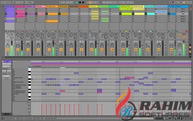The height and width of the screenshot is (121, 193).
Task: Open the Groove selection dropdown
Action: 6,76
